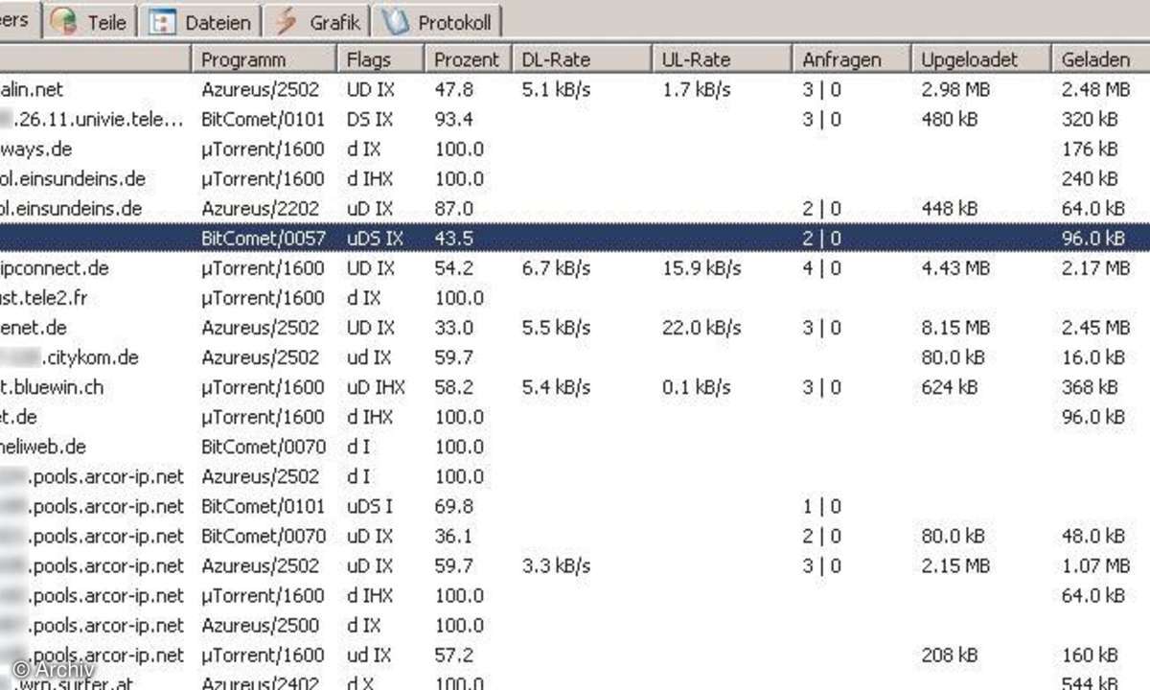Sort by the Flags column header
The image size is (1150, 690).
[379, 59]
